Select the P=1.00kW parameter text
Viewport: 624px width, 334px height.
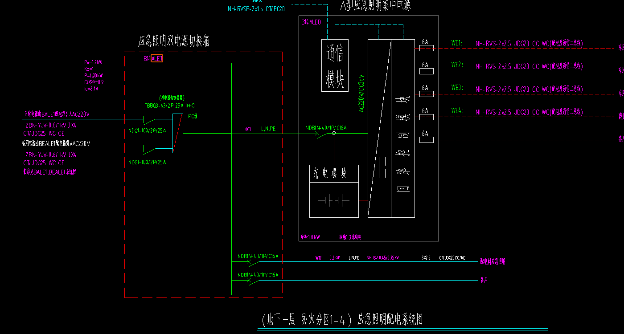pos(94,76)
